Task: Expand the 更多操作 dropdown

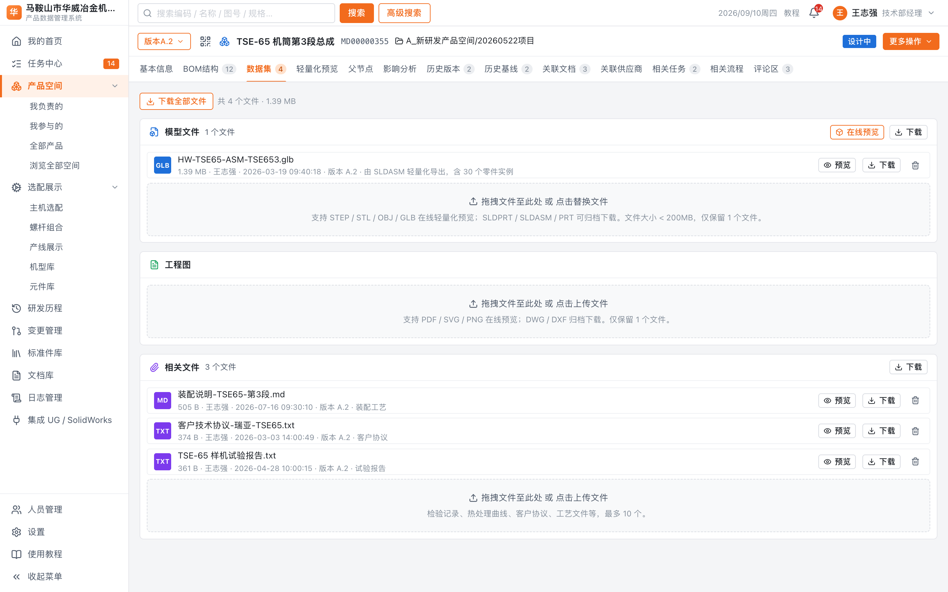Action: (x=910, y=41)
